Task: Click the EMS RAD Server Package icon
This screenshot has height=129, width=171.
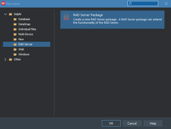Action: point(66,17)
